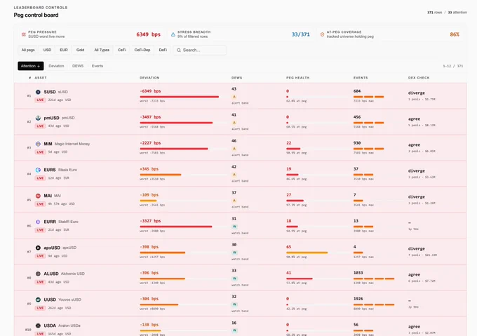
Task: Click the SUSD coin icon
Action: pos(38,92)
